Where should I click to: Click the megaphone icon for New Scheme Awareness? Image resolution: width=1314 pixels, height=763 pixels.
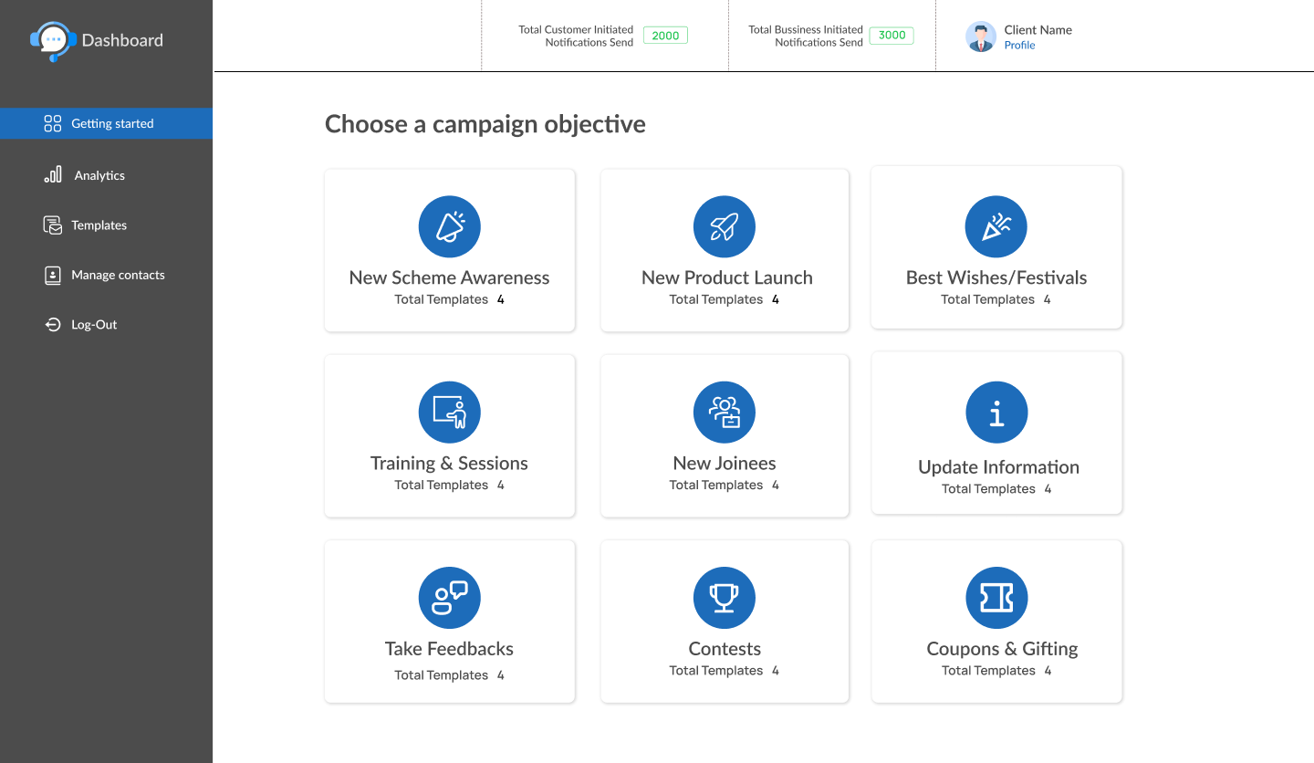(x=449, y=226)
